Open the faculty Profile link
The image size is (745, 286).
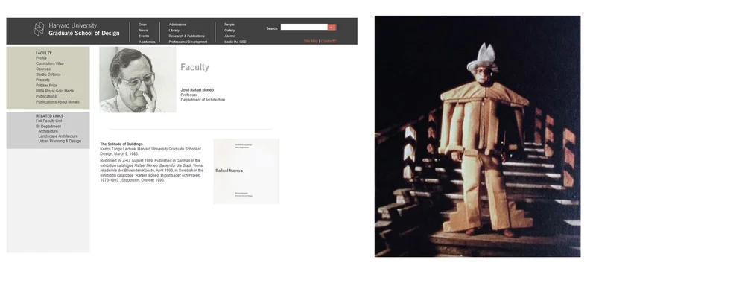(41, 58)
